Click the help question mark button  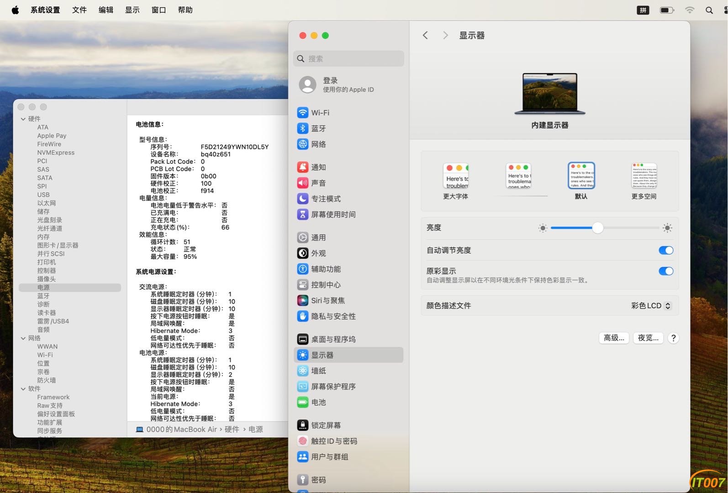(673, 338)
